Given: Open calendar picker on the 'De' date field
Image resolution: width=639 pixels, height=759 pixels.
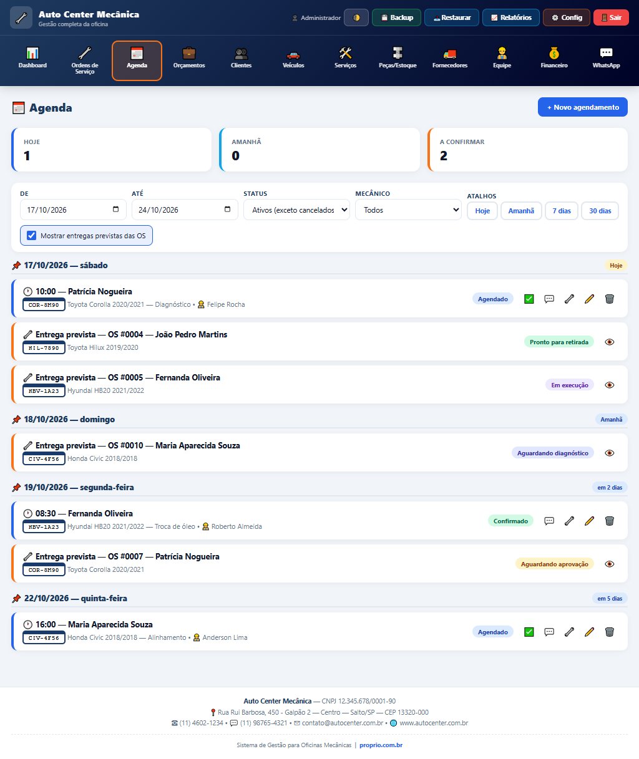Looking at the screenshot, I should click(116, 210).
